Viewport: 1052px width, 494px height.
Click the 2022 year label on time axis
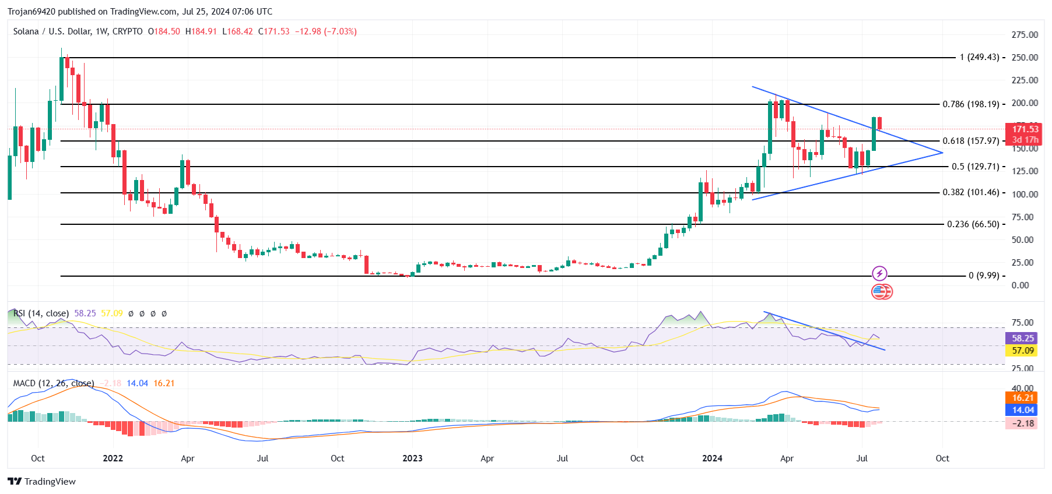tap(113, 458)
